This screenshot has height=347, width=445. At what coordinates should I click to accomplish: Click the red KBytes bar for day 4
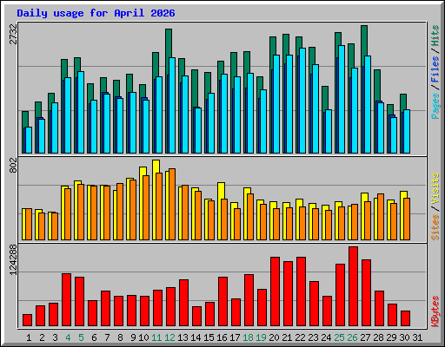[x=66, y=299]
